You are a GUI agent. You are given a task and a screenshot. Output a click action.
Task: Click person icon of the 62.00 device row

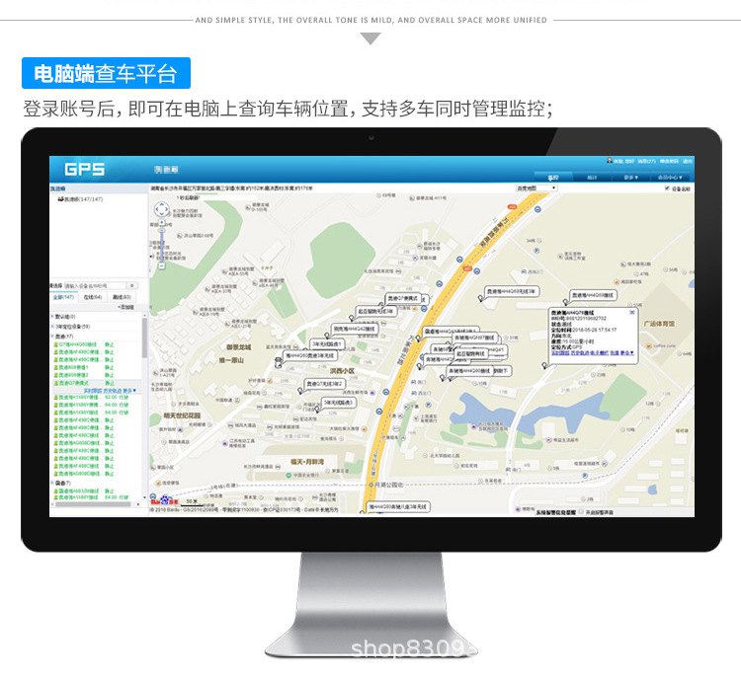click(x=55, y=398)
